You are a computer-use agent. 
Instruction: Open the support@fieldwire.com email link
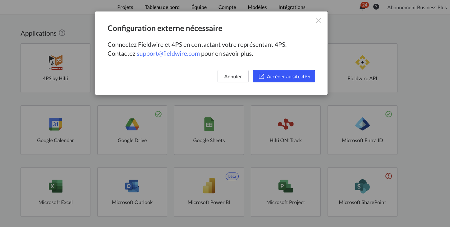(168, 54)
